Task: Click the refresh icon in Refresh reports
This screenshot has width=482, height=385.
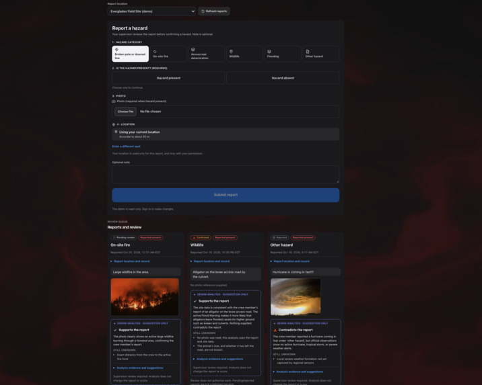Action: 203,11
